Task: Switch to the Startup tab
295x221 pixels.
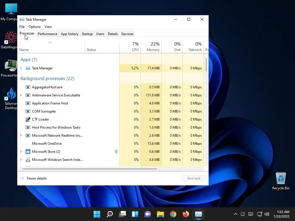Action: (x=87, y=34)
